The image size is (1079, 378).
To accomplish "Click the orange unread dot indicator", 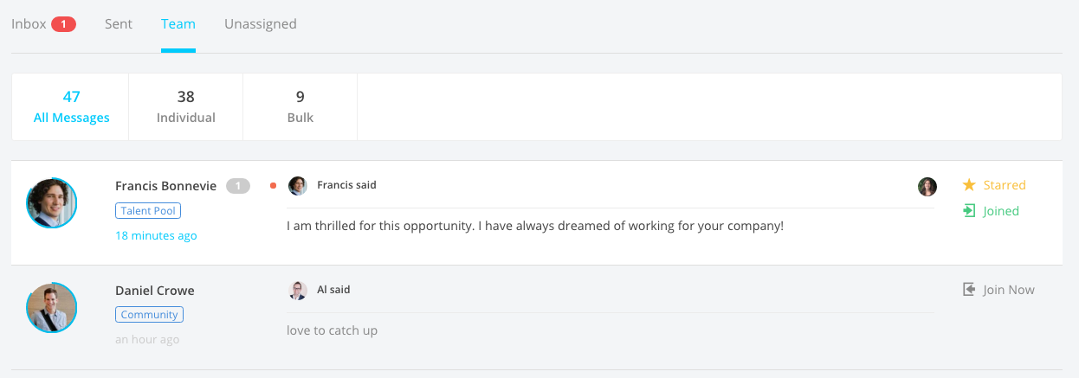I will click(274, 185).
